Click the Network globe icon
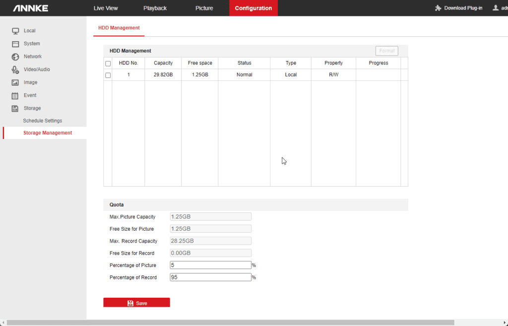The image size is (508, 326). click(15, 57)
